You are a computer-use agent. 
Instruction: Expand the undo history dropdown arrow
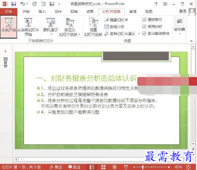27,4
